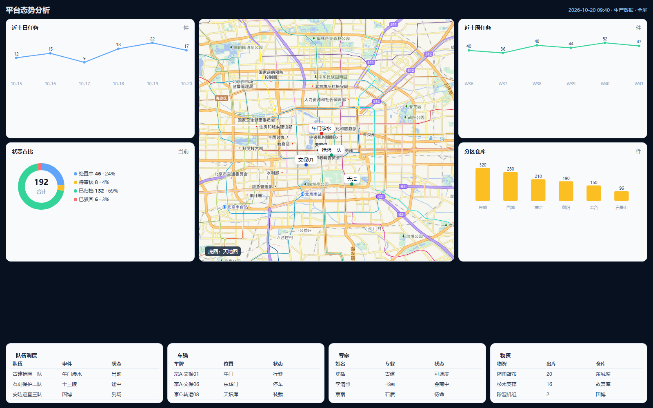Click the 底图：天地图 basemap label
Image resolution: width=653 pixels, height=408 pixels.
click(x=223, y=252)
